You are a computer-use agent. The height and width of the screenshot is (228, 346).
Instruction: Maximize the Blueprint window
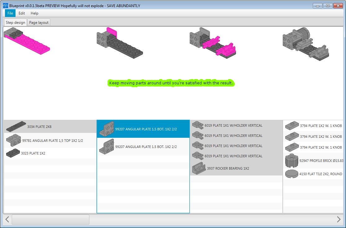pos(328,6)
